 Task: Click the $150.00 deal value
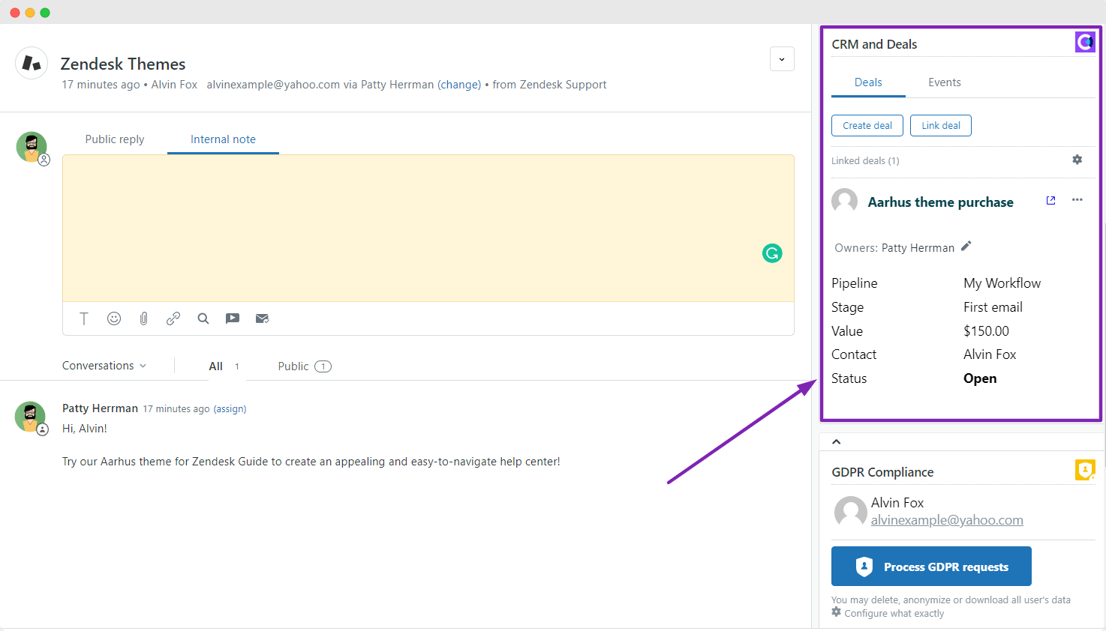(986, 331)
